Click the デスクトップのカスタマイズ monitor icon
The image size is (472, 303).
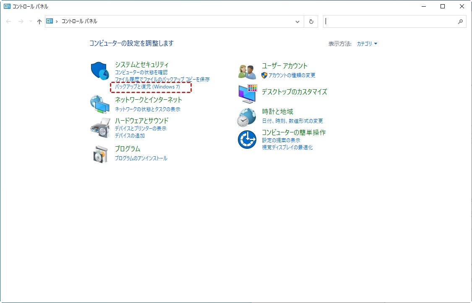coord(248,94)
